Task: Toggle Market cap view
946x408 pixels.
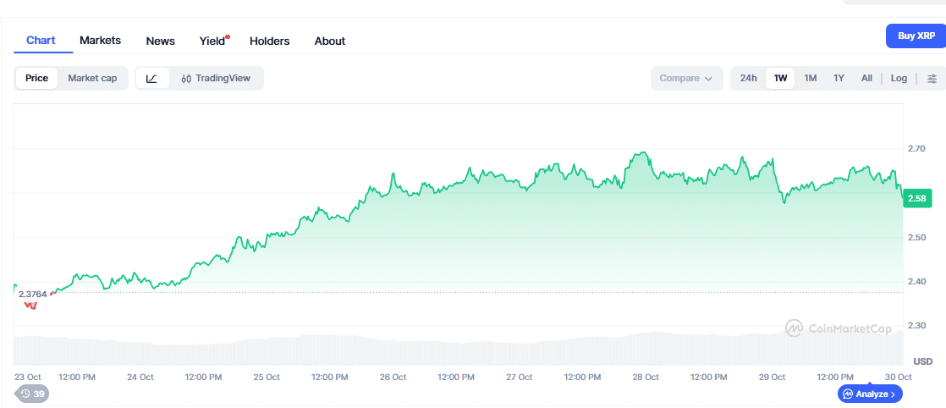Action: click(x=92, y=79)
